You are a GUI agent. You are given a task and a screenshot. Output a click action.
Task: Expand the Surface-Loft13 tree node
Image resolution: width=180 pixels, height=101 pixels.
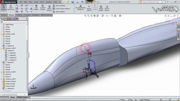(1, 79)
